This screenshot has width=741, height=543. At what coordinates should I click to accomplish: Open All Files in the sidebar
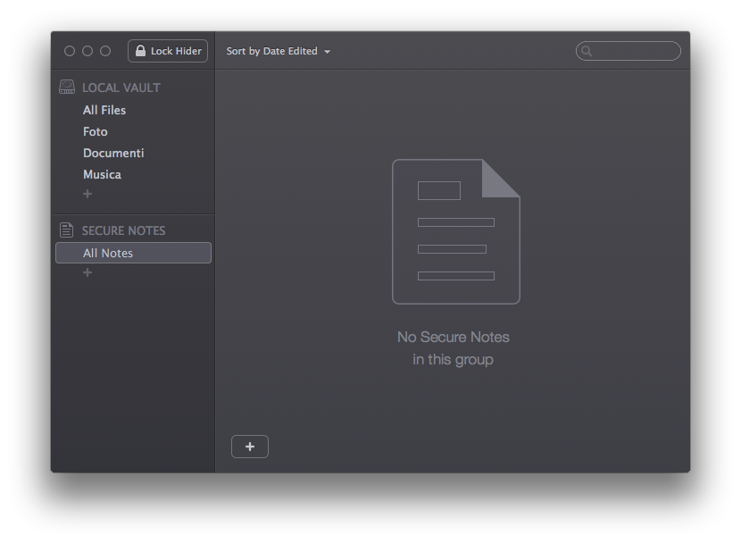(104, 110)
